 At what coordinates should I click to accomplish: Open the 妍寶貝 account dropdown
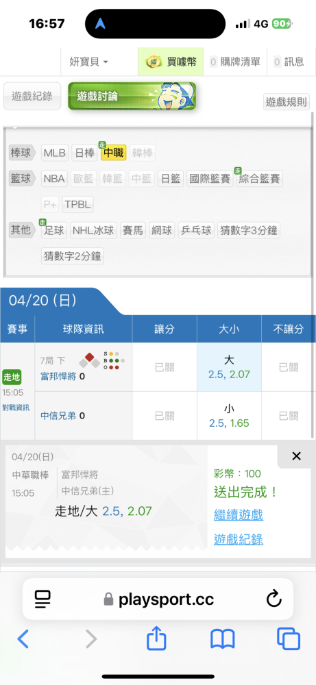pyautogui.click(x=88, y=62)
